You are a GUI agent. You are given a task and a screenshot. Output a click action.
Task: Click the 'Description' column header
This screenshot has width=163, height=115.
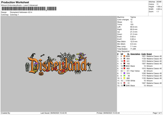click(x=135, y=54)
